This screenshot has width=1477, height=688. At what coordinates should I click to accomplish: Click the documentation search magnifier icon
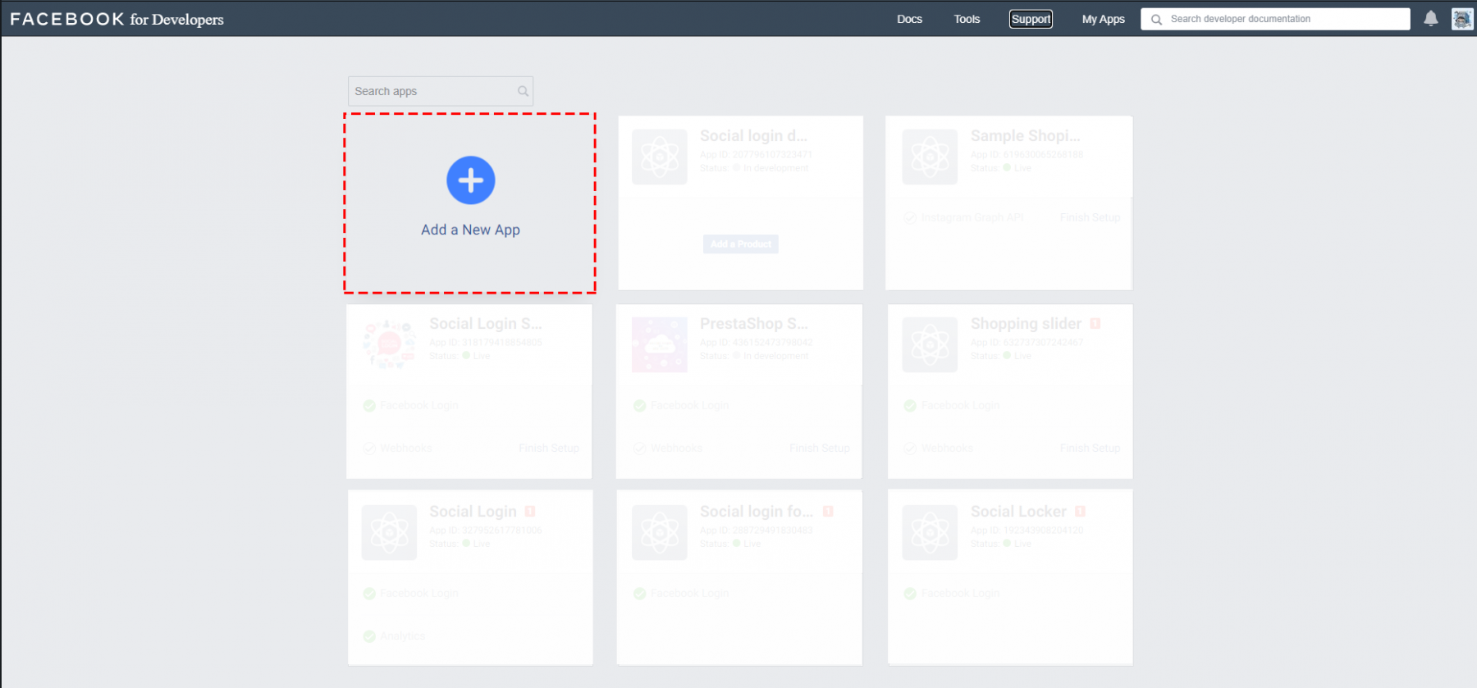coord(1156,20)
